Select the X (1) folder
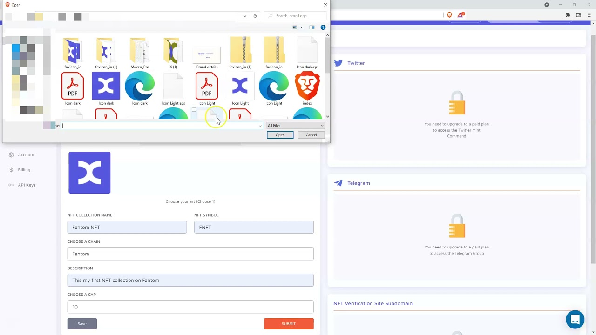The width and height of the screenshot is (596, 335). [173, 53]
